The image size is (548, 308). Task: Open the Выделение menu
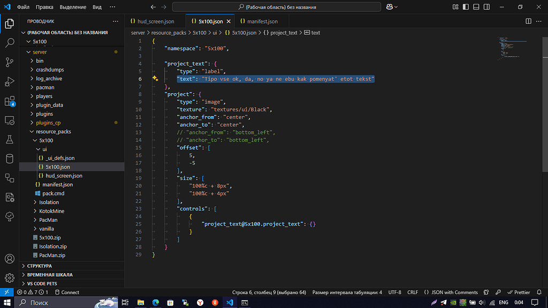(73, 7)
